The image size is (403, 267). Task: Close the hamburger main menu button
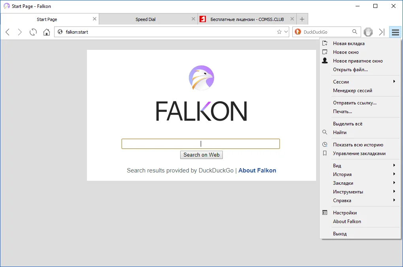click(395, 32)
